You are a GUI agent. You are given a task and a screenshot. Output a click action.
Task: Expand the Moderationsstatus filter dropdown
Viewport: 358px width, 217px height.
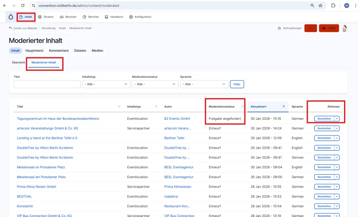click(x=155, y=84)
